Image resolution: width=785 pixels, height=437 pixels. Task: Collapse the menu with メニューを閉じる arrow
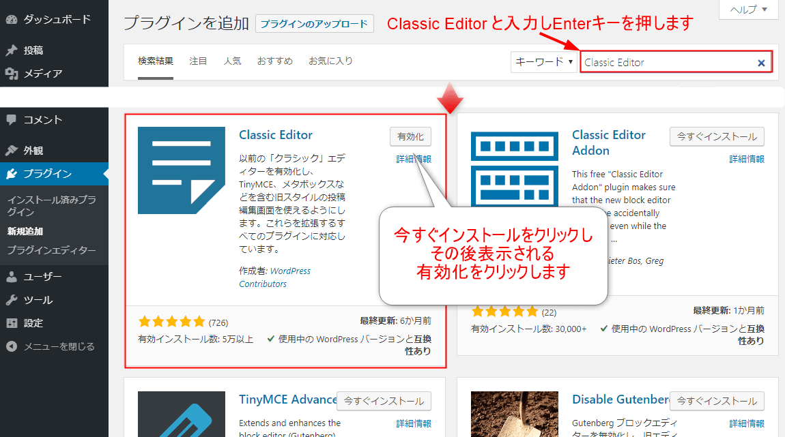tap(12, 346)
